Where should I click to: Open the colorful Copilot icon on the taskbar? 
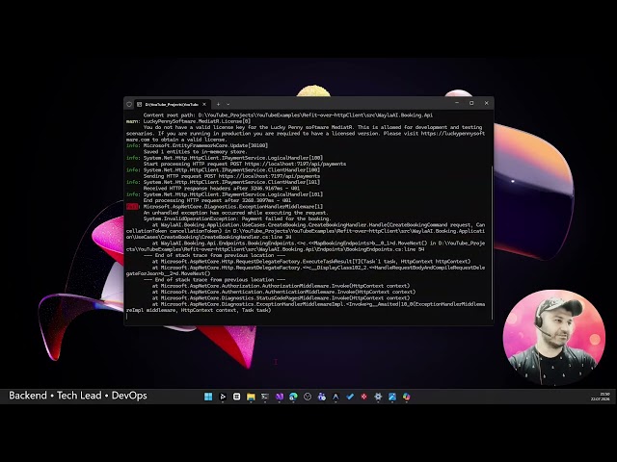[407, 397]
